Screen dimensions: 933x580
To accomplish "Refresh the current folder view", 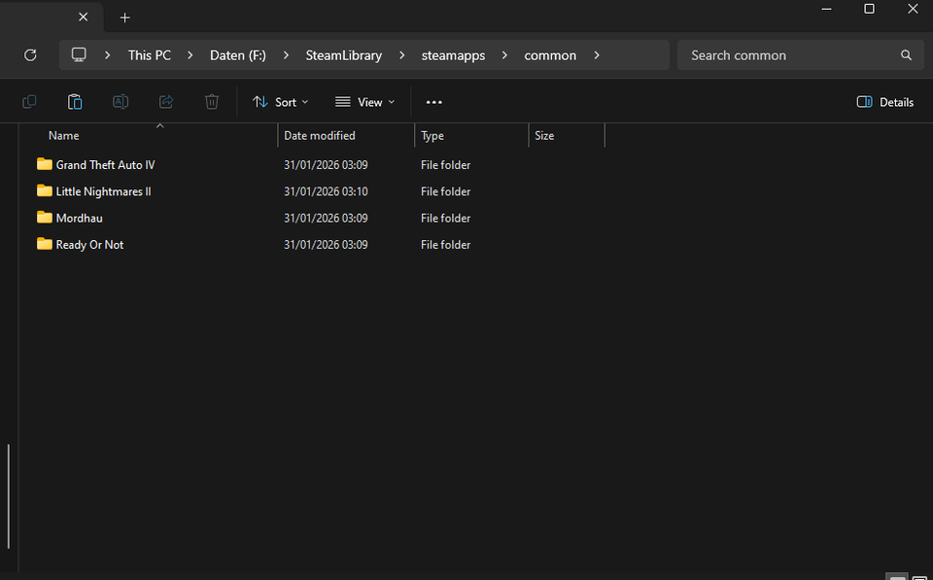I will click(30, 55).
